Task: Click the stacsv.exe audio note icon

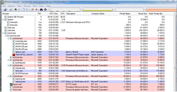Action: pyautogui.click(x=11, y=84)
